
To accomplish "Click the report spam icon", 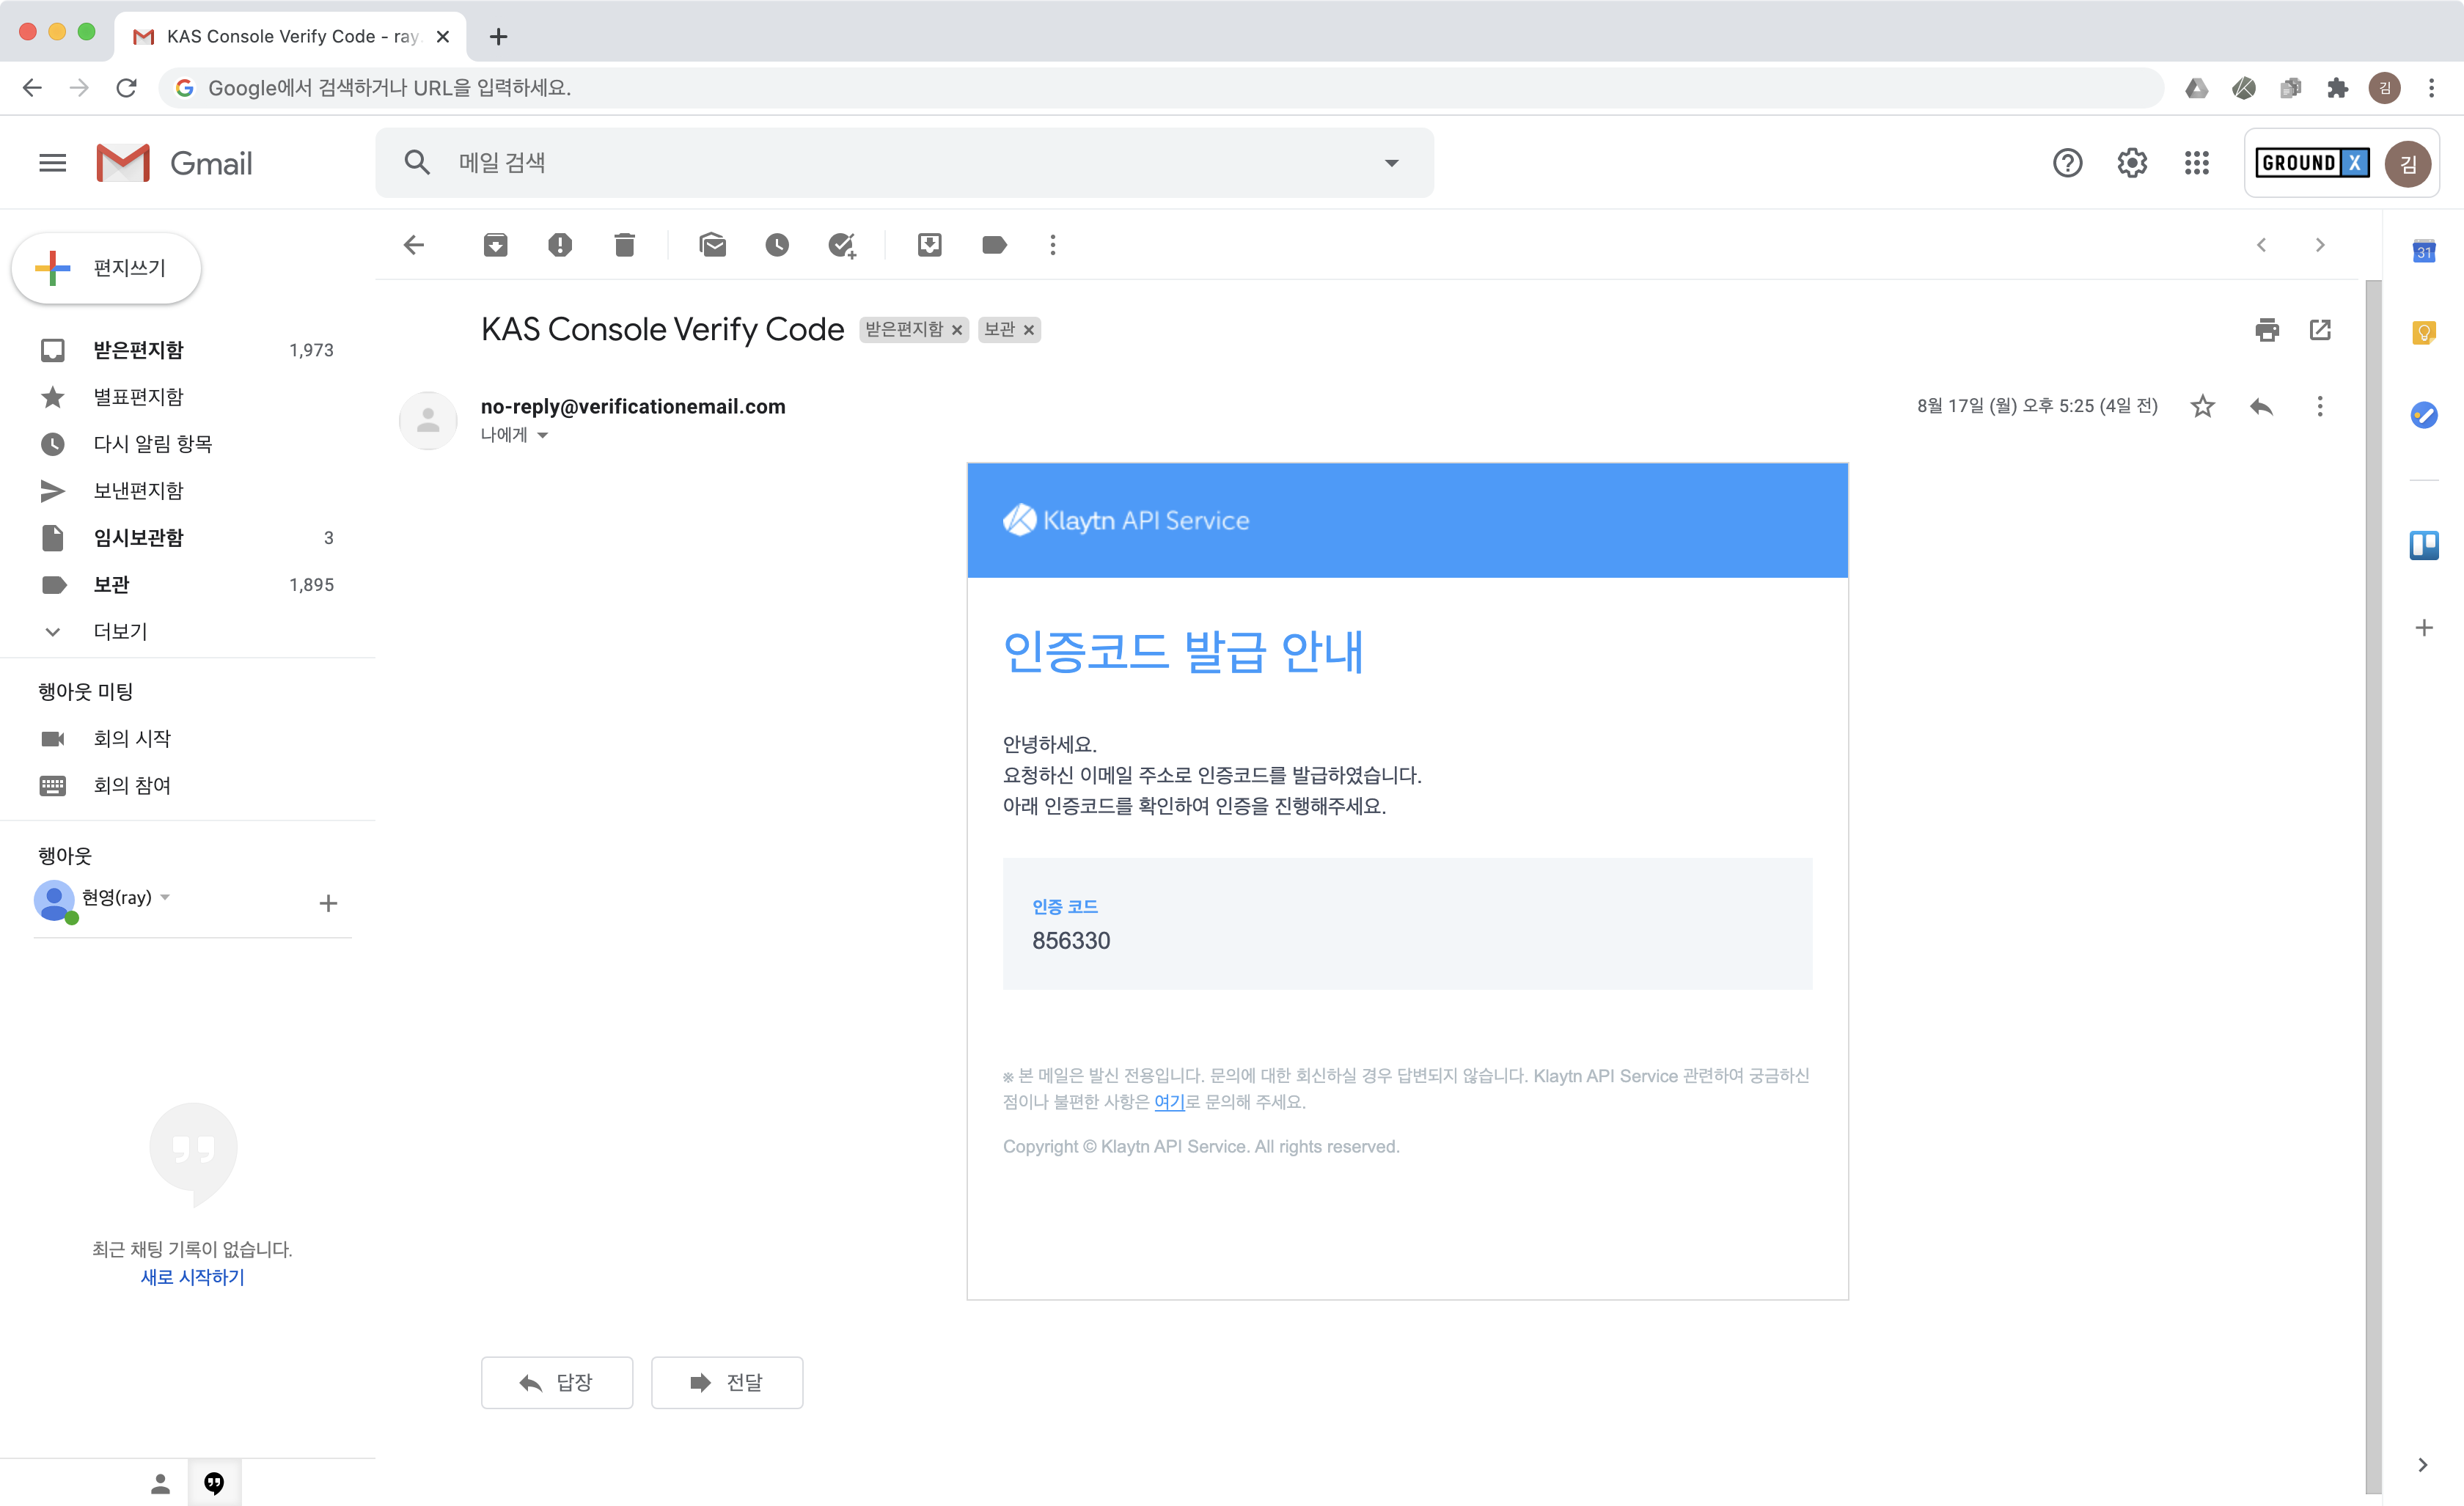I will point(560,245).
